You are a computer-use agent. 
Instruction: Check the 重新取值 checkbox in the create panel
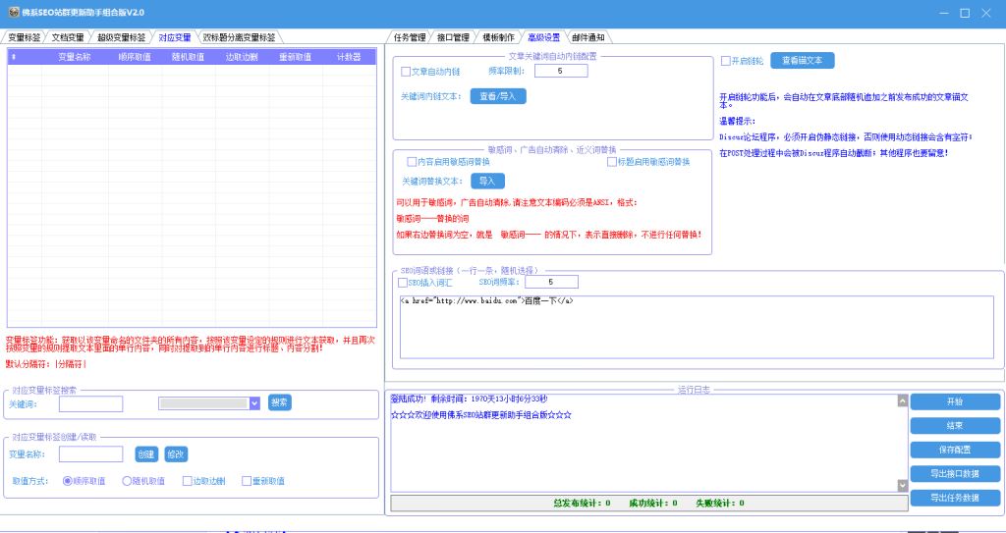point(247,481)
